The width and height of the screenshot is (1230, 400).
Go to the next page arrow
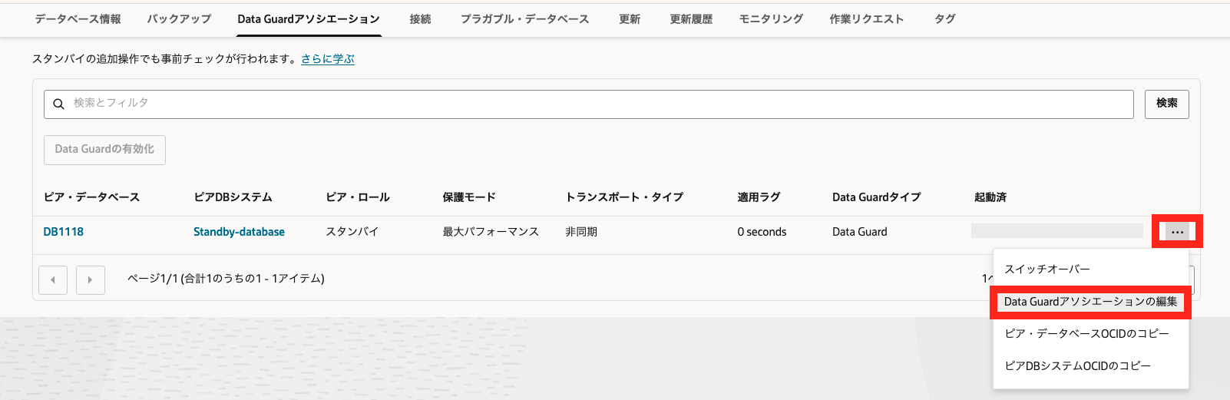click(91, 280)
